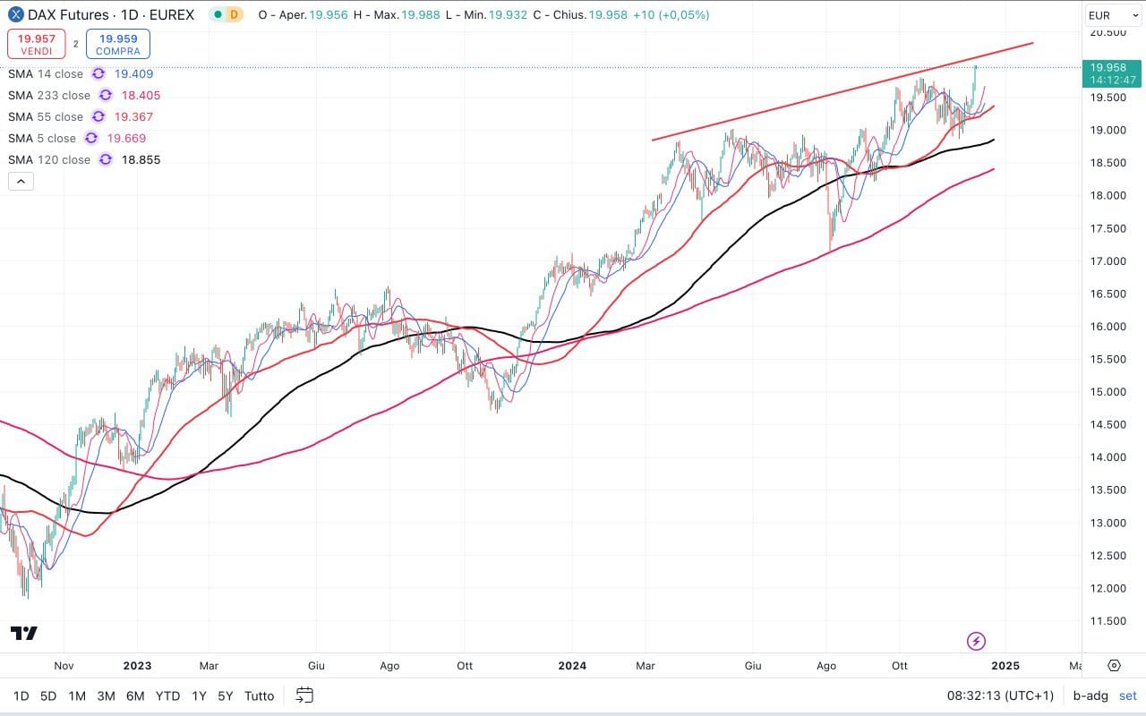Image resolution: width=1146 pixels, height=716 pixels.
Task: Click the 11.500 price scale label
Action: (x=1108, y=621)
